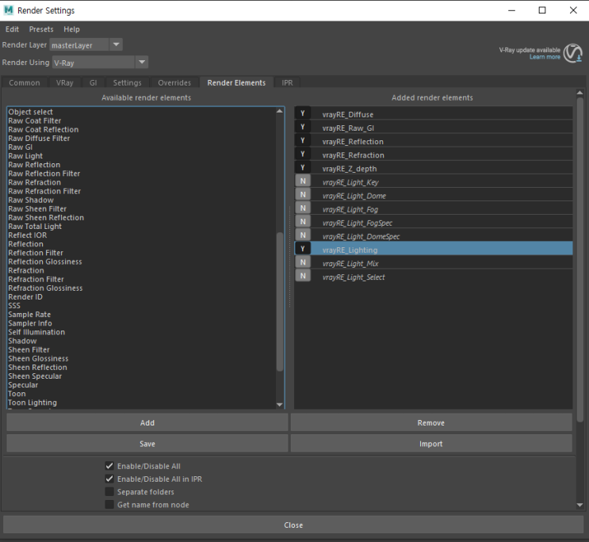Click the available elements list scrollbar

[280, 301]
